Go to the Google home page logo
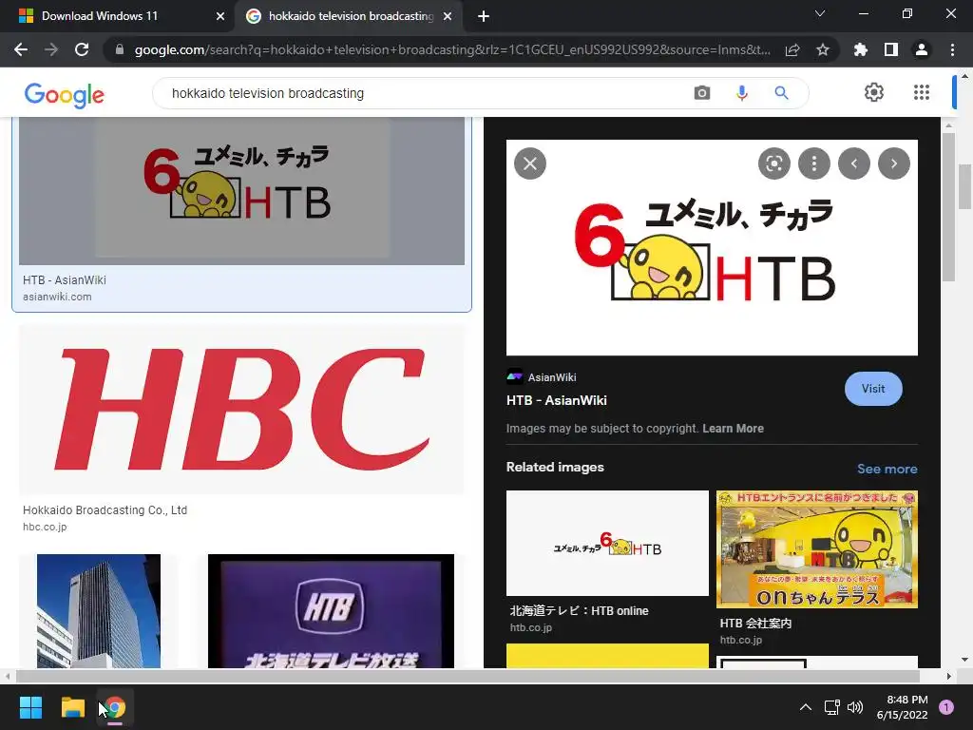The height and width of the screenshot is (730, 973). coord(65,95)
